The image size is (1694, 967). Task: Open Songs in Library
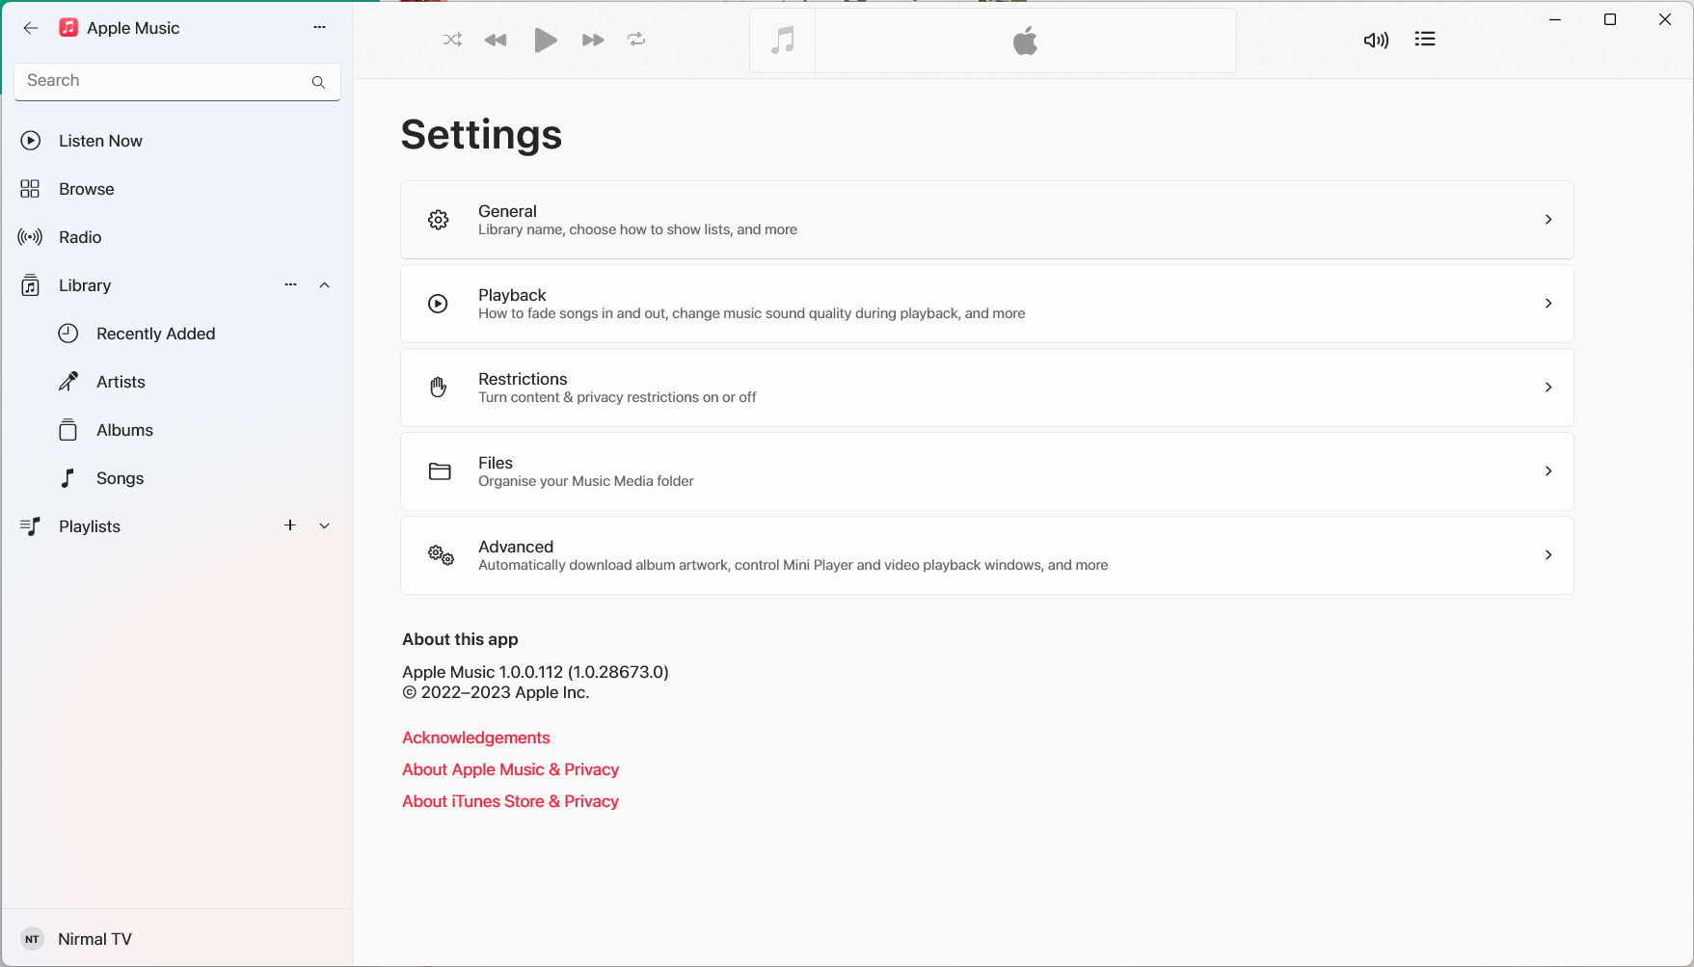pos(178,478)
